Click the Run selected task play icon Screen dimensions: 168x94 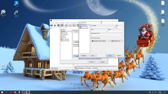[55, 25]
